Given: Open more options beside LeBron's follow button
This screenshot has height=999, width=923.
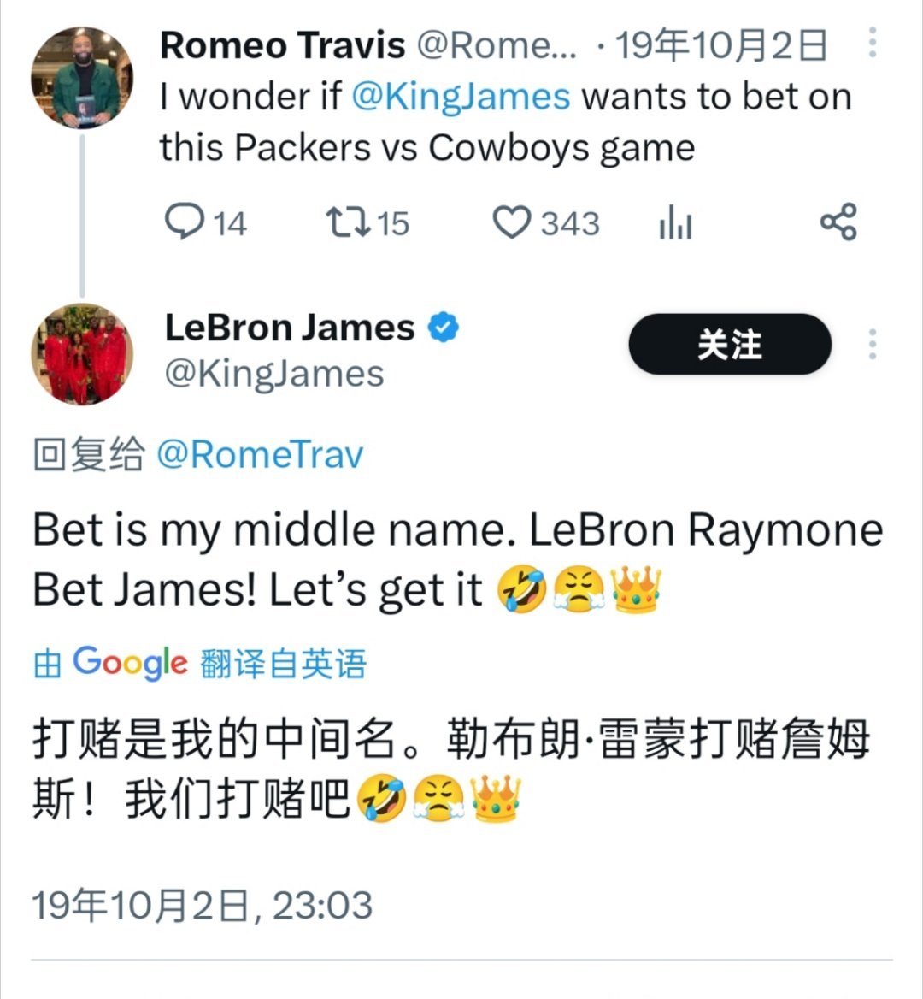Looking at the screenshot, I should [x=873, y=344].
